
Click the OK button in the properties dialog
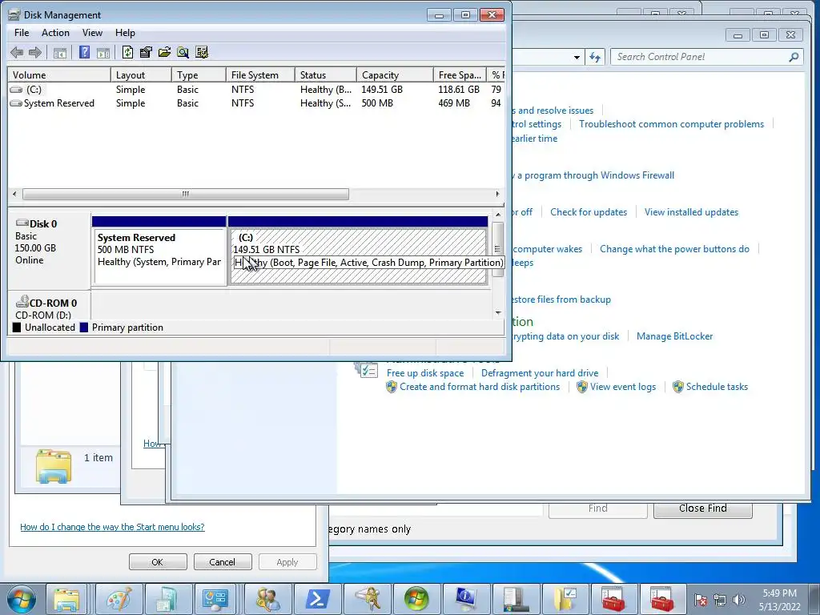point(158,562)
